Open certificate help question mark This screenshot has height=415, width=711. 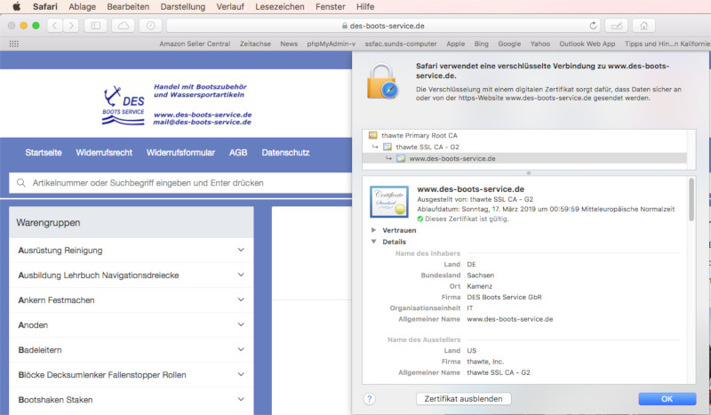pos(369,399)
